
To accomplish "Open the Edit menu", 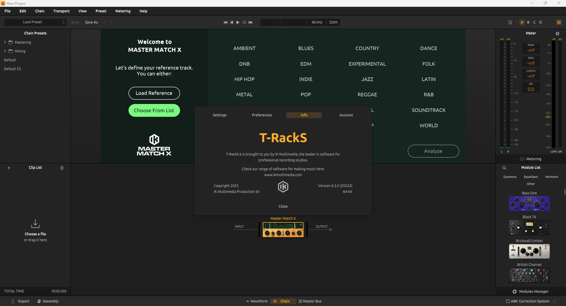I will pyautogui.click(x=23, y=11).
